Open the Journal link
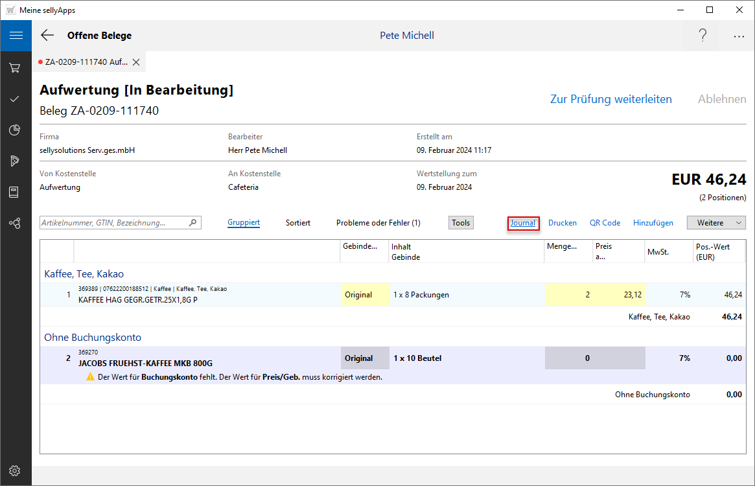Image resolution: width=755 pixels, height=486 pixels. 523,223
